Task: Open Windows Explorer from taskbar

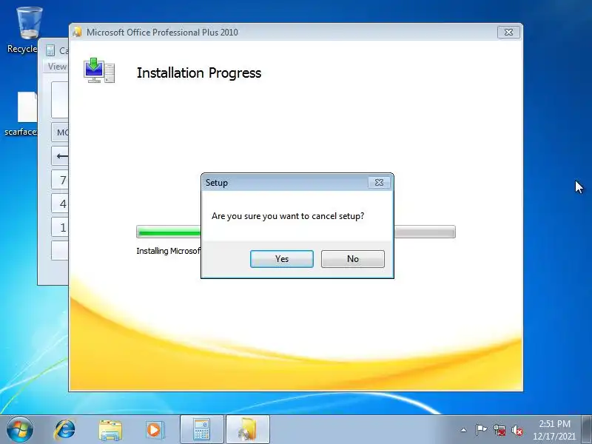Action: point(110,430)
